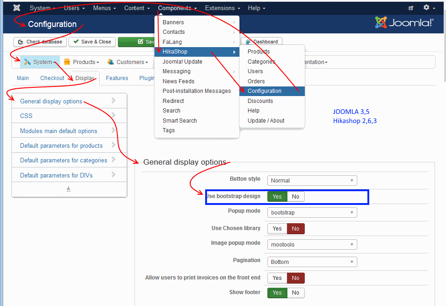This screenshot has height=306, width=446.
Task: Set Show footer to Yes
Action: coord(277,293)
